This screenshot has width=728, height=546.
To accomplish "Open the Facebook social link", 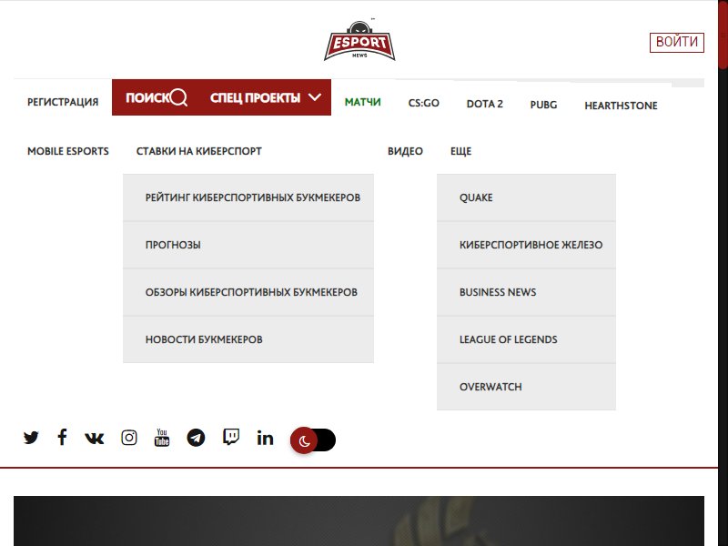I will (62, 437).
